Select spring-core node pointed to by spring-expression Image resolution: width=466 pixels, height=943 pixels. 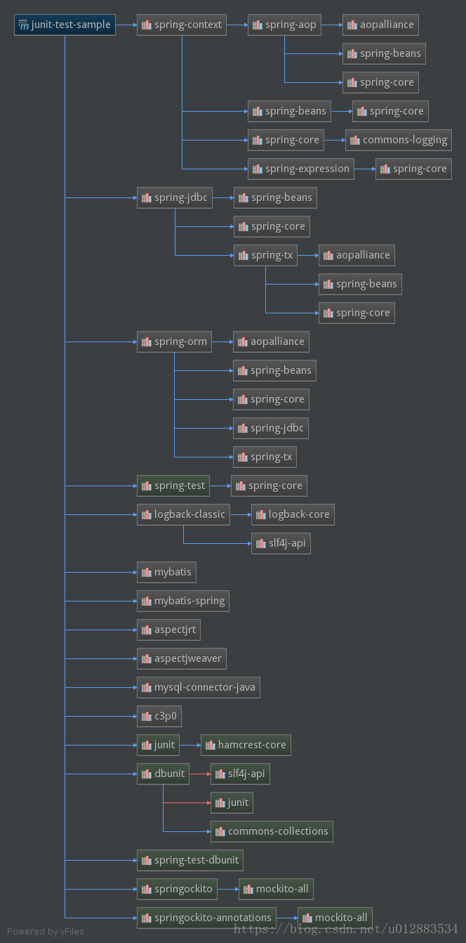tap(414, 169)
